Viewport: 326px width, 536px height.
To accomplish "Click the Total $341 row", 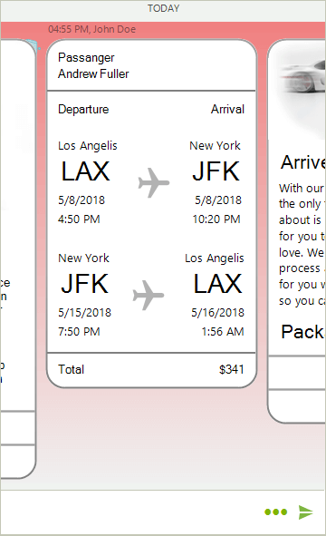I will [151, 369].
